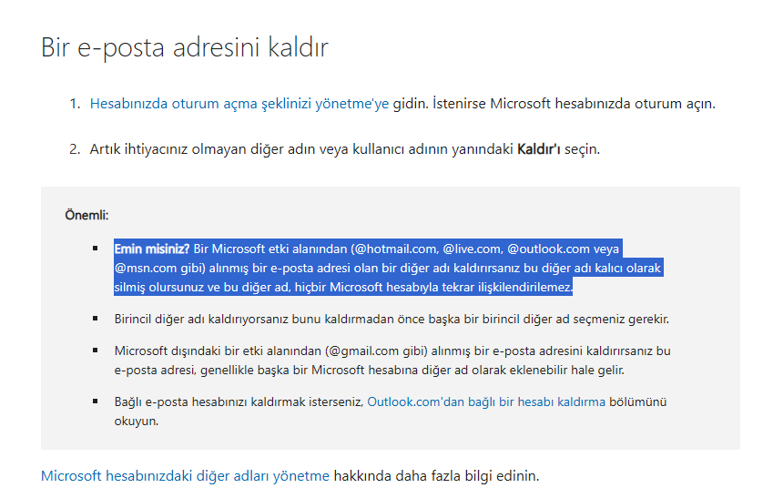
Task: Open 'Outlook.com'dan bağlı bir hesabı kaldırma' link
Action: 486,401
